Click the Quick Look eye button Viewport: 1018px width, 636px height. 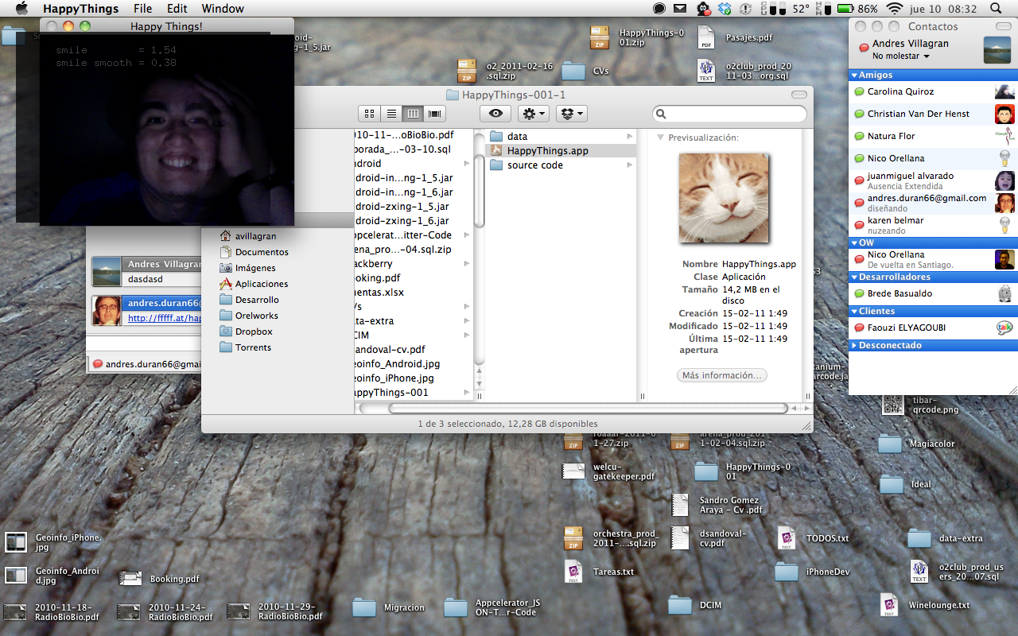[x=495, y=114]
